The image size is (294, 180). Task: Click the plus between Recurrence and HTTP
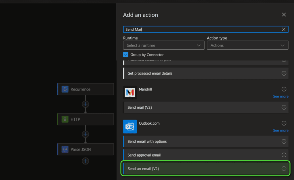pyautogui.click(x=85, y=104)
